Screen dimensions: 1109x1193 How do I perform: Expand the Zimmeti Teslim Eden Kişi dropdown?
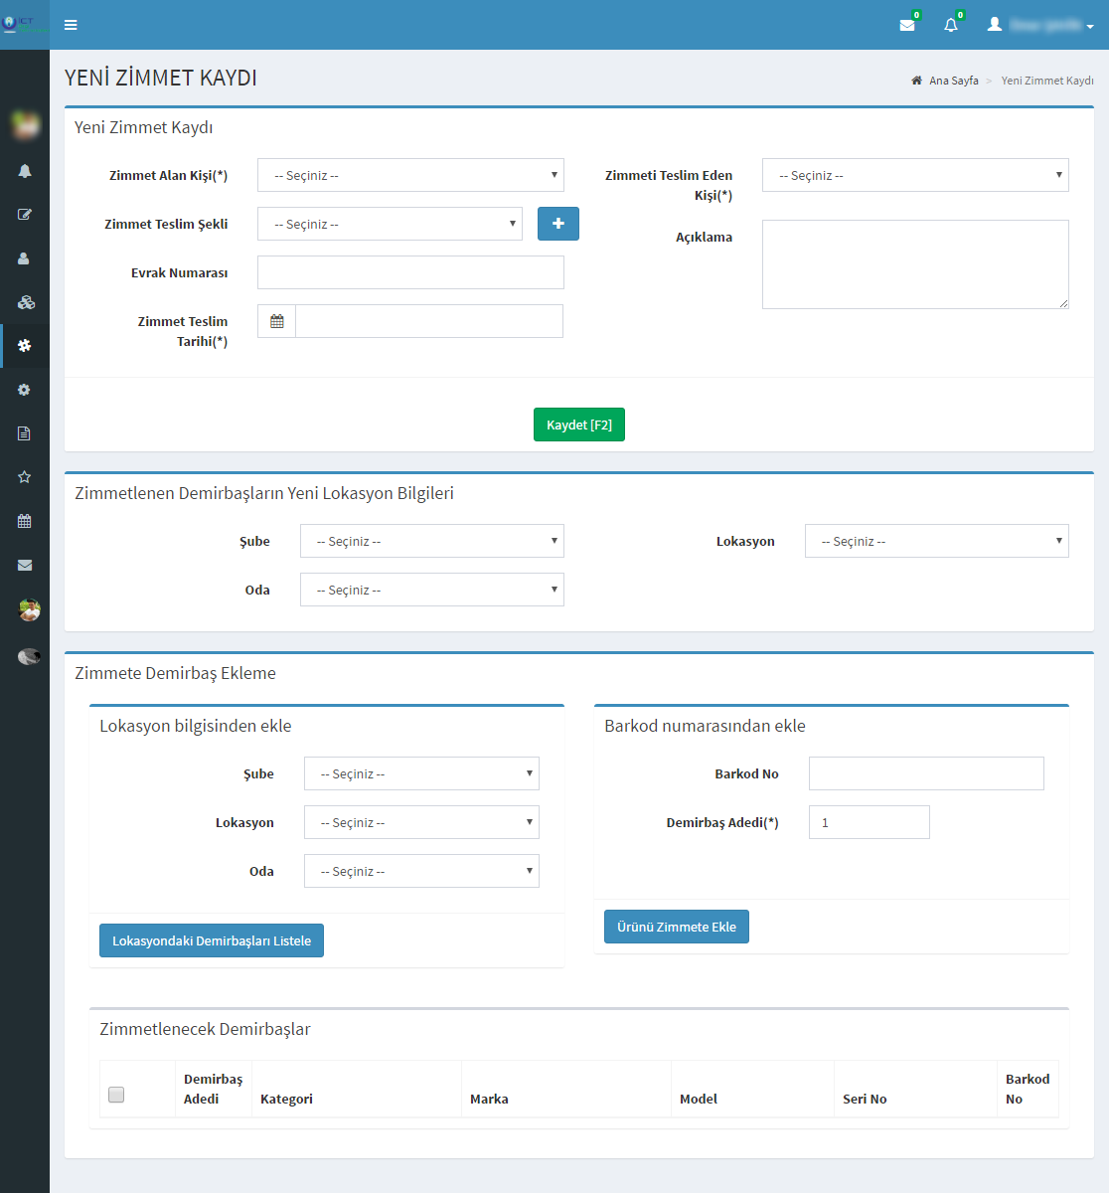[915, 175]
